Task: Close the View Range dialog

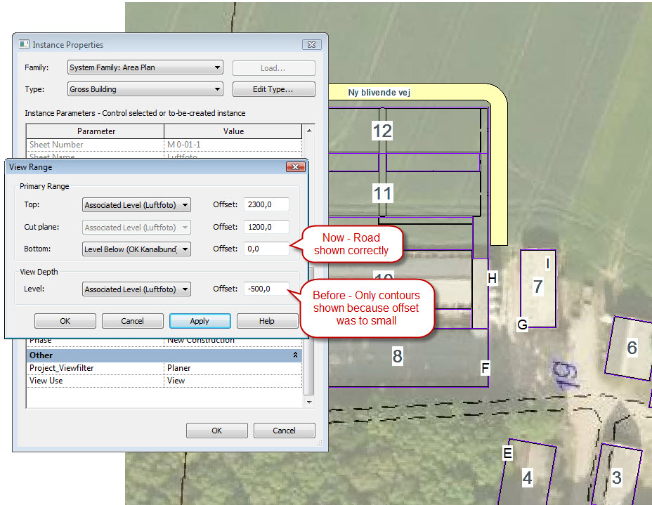Action: pos(294,167)
